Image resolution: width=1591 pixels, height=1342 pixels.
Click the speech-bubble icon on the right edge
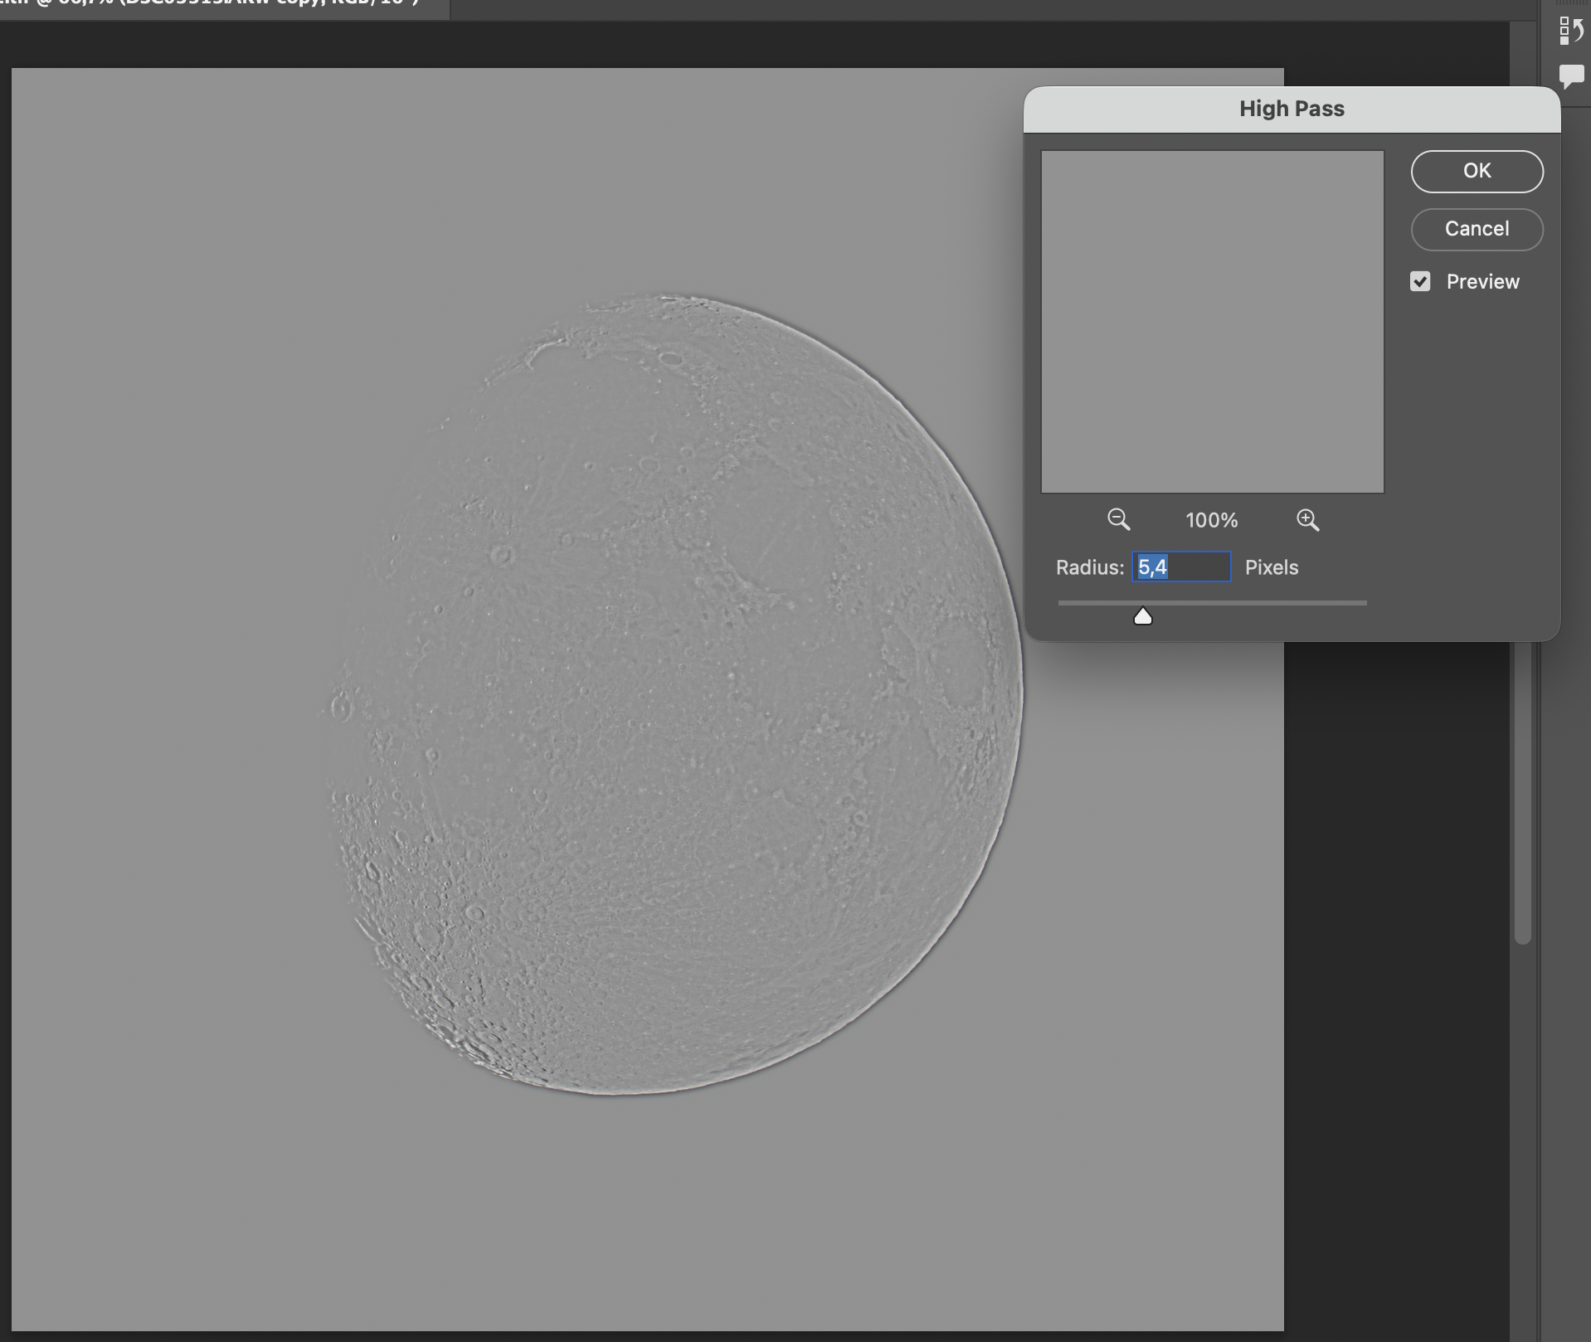[1573, 77]
